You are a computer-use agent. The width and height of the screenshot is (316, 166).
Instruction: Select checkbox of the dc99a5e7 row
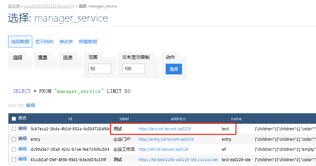pos(14,149)
